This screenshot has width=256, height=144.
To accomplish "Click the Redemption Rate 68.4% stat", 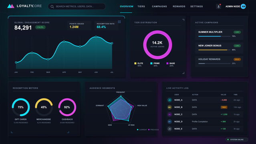I will coord(106,26).
